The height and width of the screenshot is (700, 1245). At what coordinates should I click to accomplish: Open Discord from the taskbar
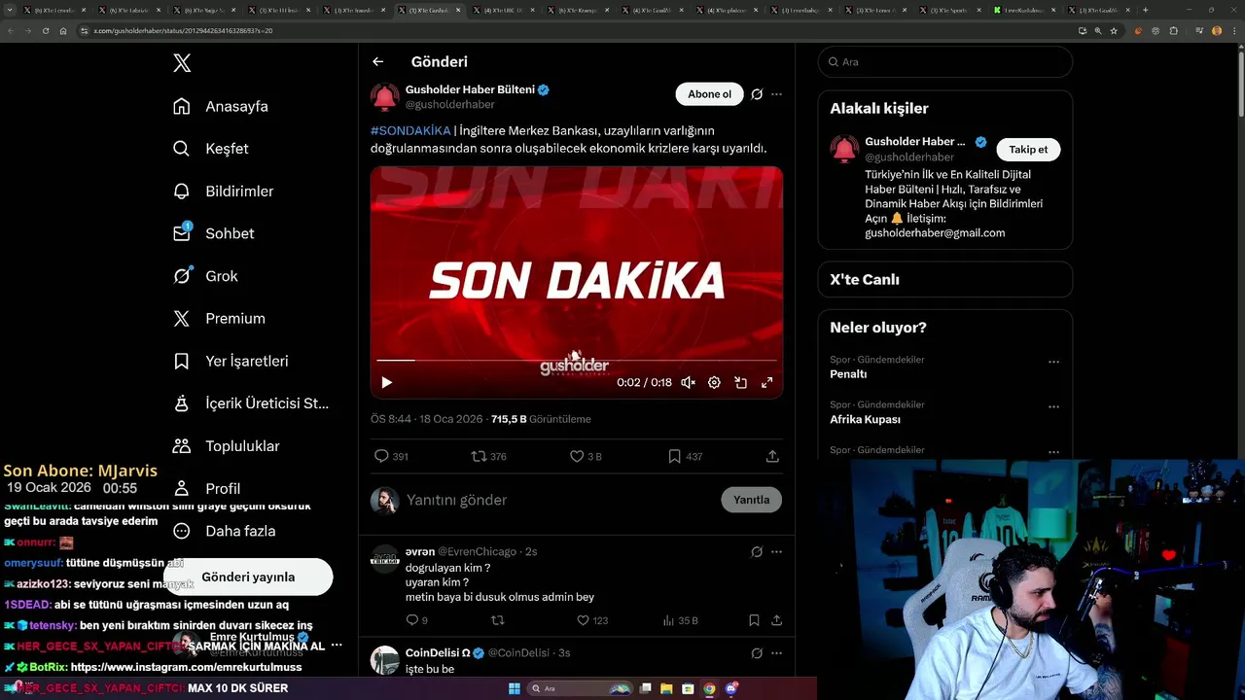click(730, 688)
